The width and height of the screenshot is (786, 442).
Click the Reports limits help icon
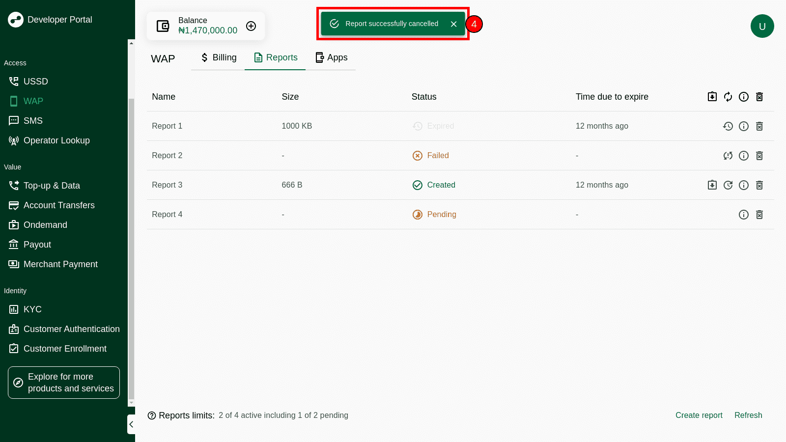152,415
